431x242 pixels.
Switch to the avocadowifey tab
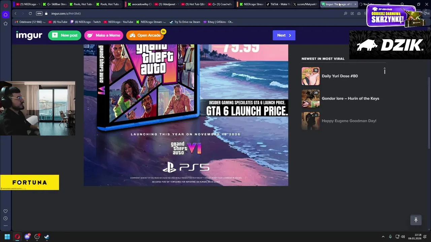pos(139,4)
